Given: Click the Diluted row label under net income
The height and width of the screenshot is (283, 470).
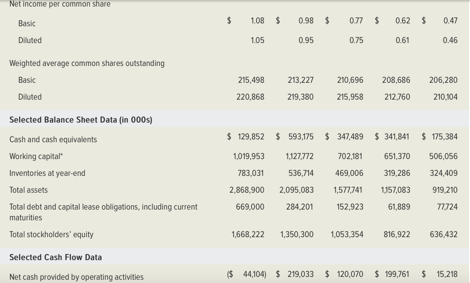Looking at the screenshot, I should click(30, 40).
